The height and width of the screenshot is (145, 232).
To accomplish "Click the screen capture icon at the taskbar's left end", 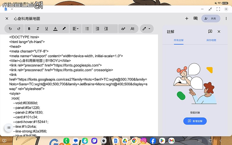I will tap(4, 141).
